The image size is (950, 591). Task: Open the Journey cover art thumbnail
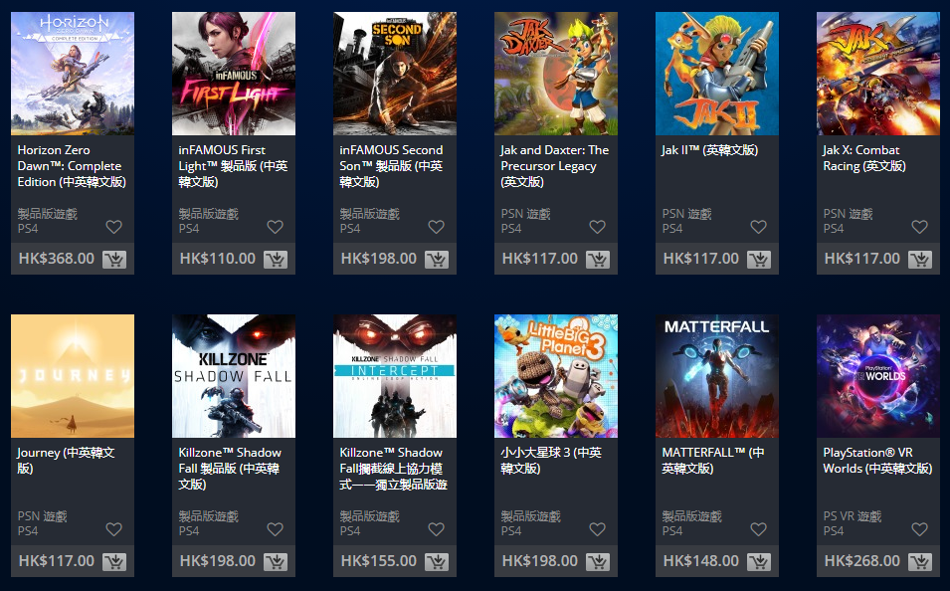(x=73, y=376)
